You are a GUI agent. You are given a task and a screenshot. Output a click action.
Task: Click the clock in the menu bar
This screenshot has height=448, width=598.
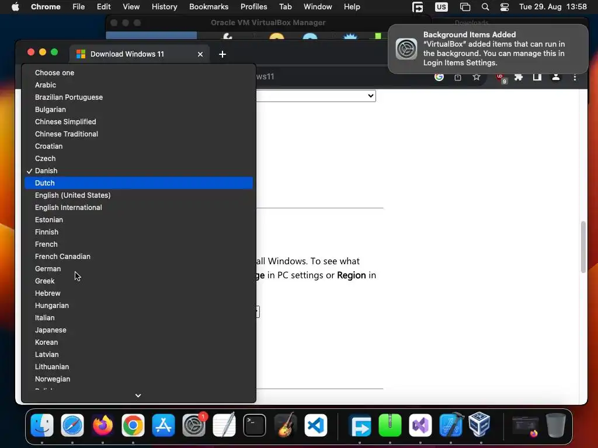(553, 7)
